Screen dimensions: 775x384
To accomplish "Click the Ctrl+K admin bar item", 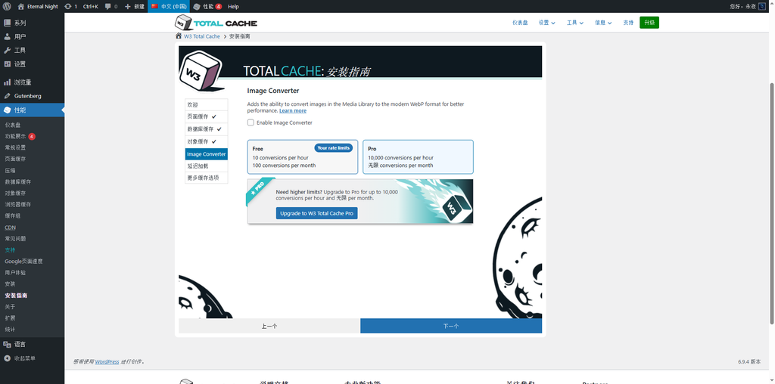I will [x=91, y=6].
